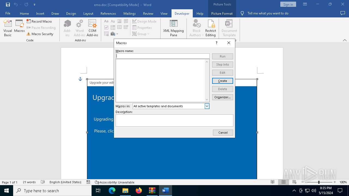The image size is (349, 196).
Task: Open control Properties
Action: pos(142,27)
